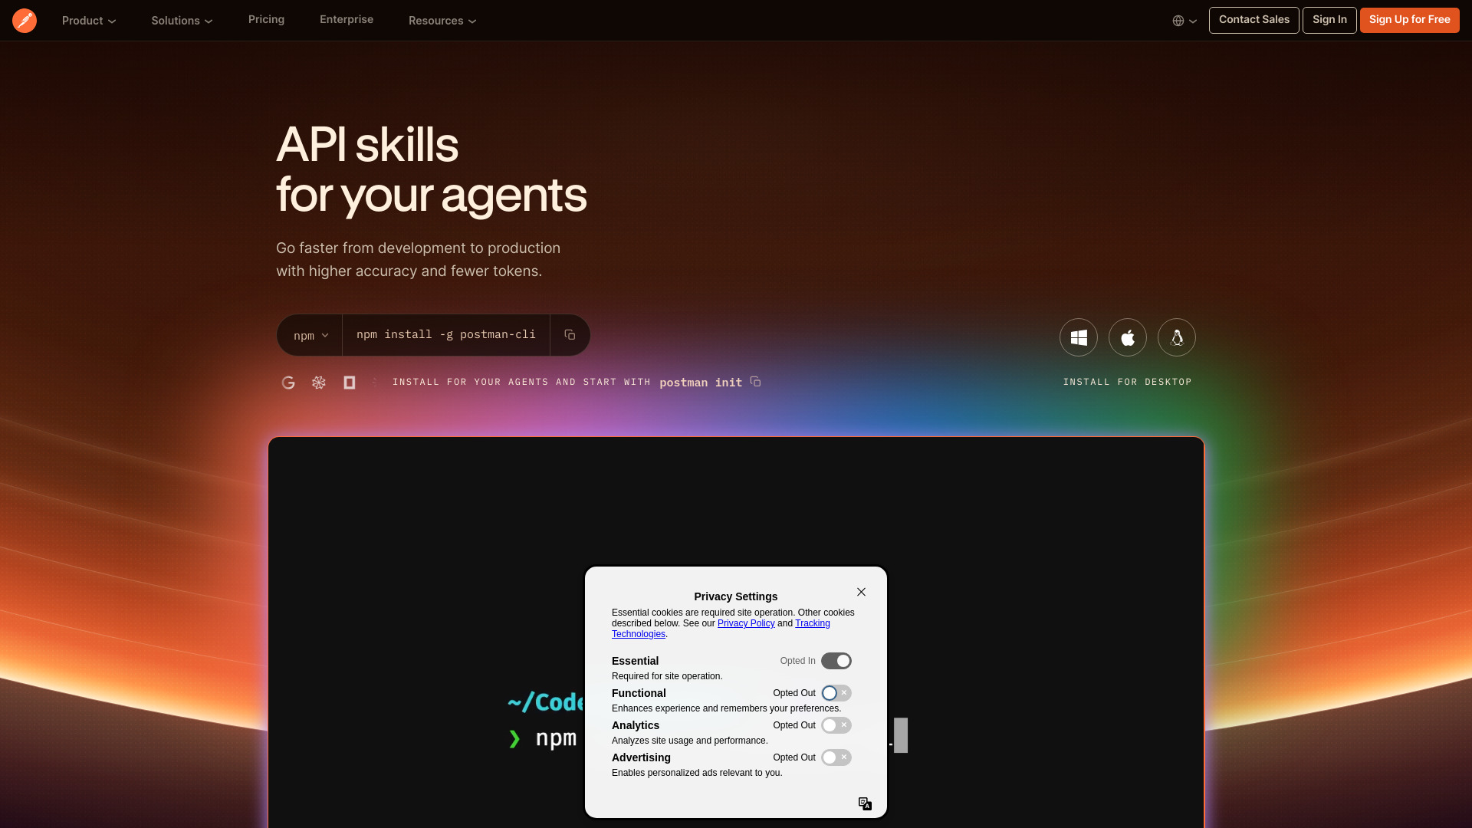Download Postman for Windows
The height and width of the screenshot is (828, 1472).
click(1079, 337)
